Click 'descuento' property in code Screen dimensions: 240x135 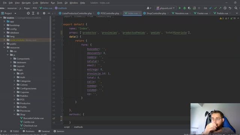click(x=94, y=53)
